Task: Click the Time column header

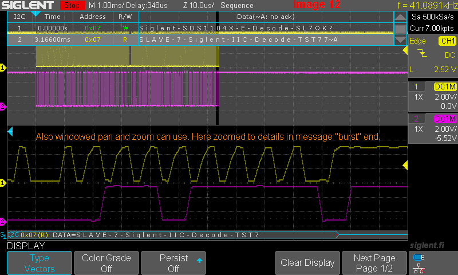Action: (x=53, y=17)
